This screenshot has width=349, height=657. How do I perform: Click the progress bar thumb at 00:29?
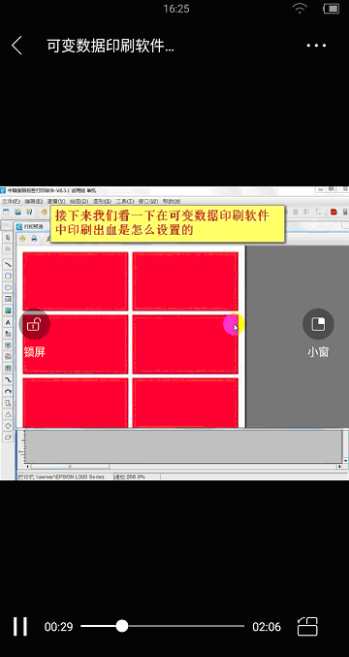122,626
